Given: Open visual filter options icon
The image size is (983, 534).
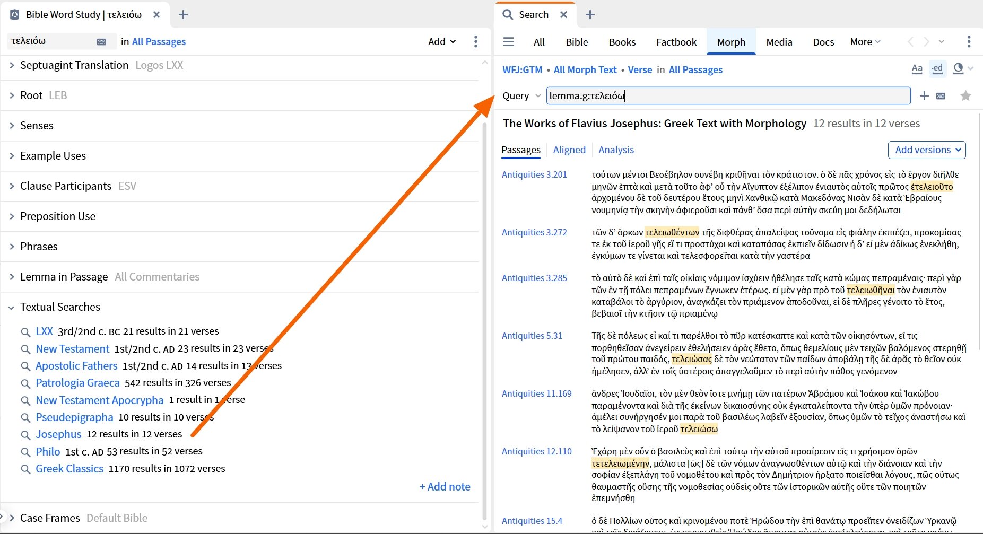Looking at the screenshot, I should (x=958, y=69).
